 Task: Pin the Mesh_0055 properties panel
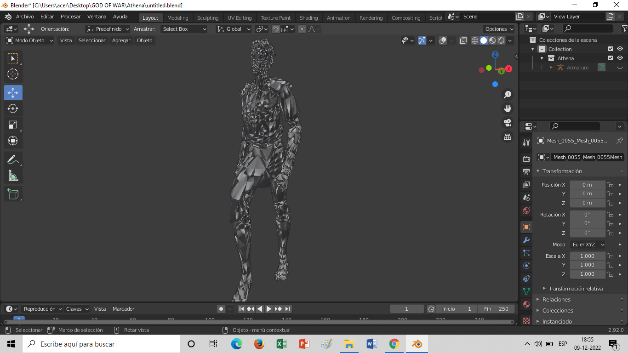619,141
